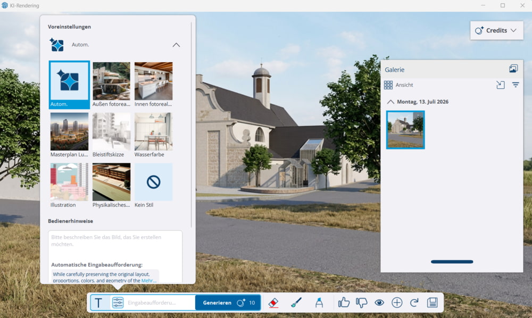Click the Voreinstellungen heading
Image resolution: width=532 pixels, height=318 pixels.
click(69, 27)
